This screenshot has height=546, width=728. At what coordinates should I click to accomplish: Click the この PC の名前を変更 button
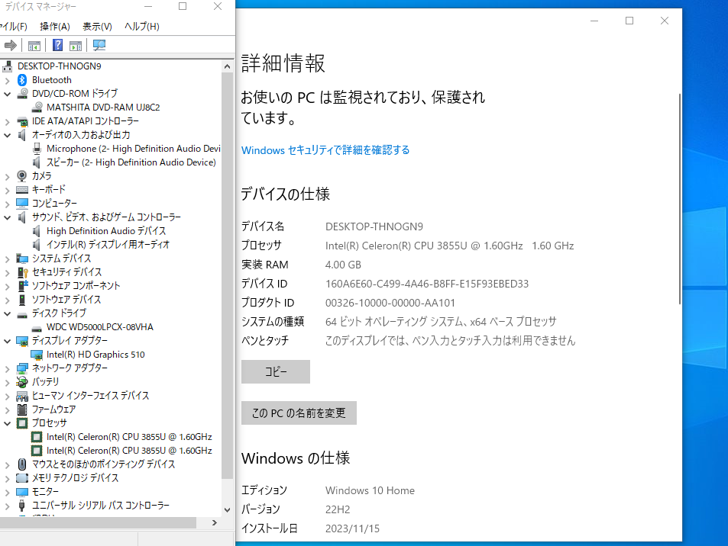pyautogui.click(x=299, y=413)
